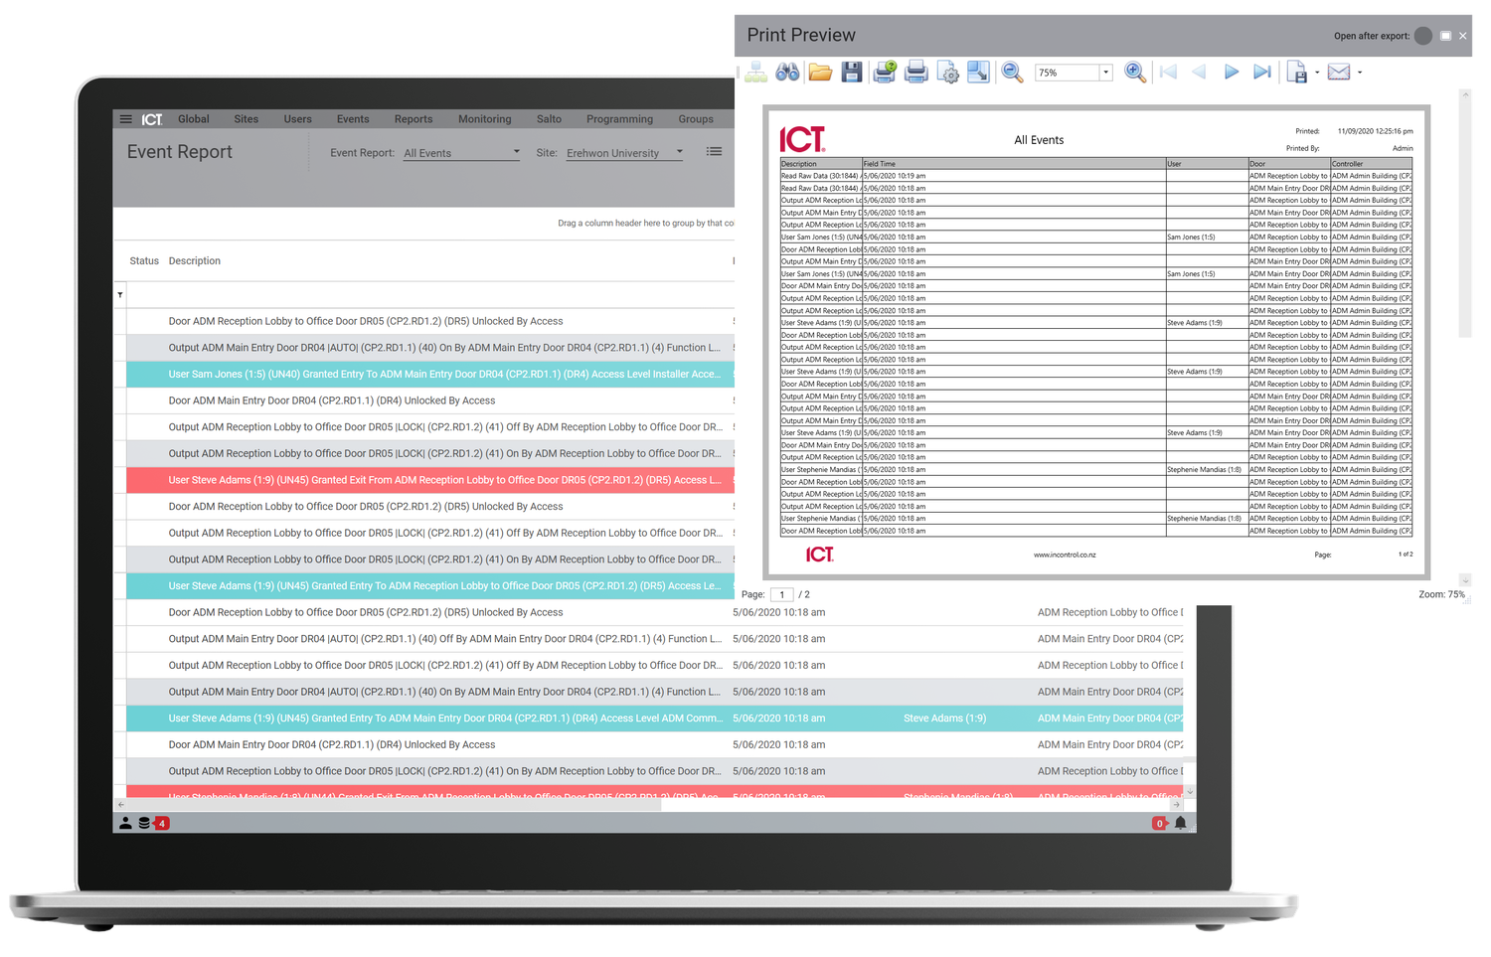Click the open folder icon in toolbar
This screenshot has width=1491, height=957.
(820, 73)
